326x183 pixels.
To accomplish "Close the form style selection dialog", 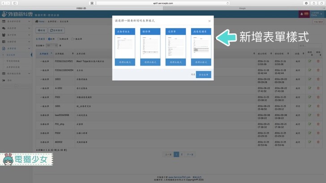I will pyautogui.click(x=209, y=21).
